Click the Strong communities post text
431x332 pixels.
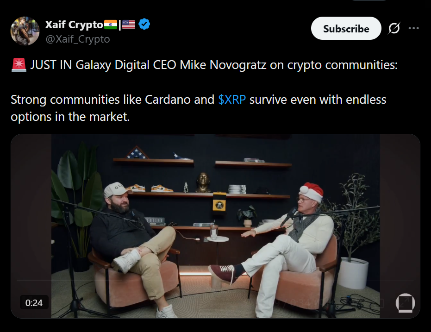(199, 108)
